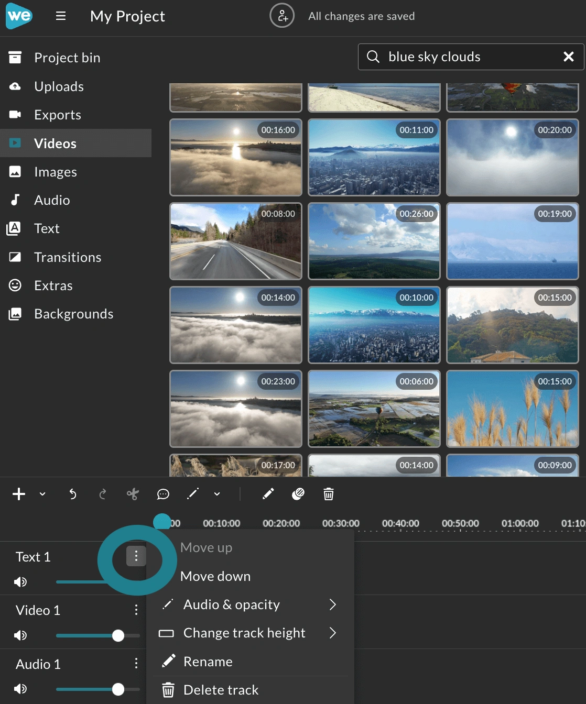
Task: Click the timeline playhead marker
Action: point(162,522)
